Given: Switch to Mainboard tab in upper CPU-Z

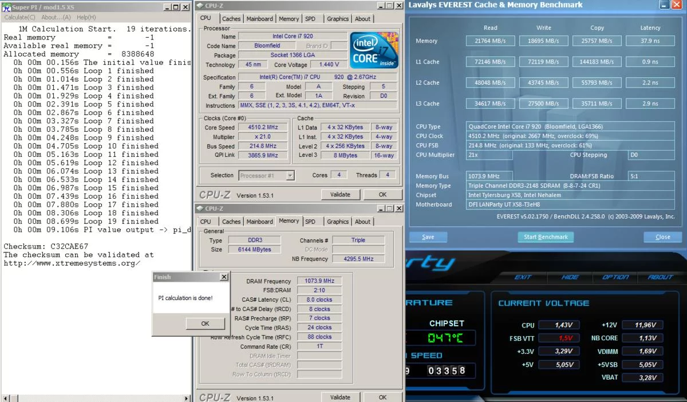Looking at the screenshot, I should (x=260, y=18).
